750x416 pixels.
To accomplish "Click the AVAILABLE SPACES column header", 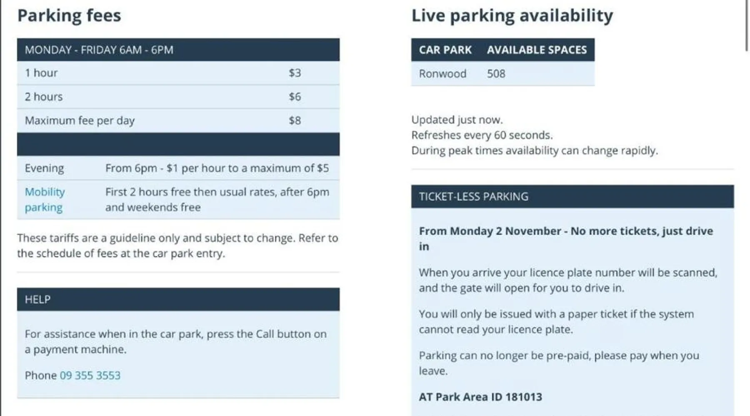I will pyautogui.click(x=537, y=50).
